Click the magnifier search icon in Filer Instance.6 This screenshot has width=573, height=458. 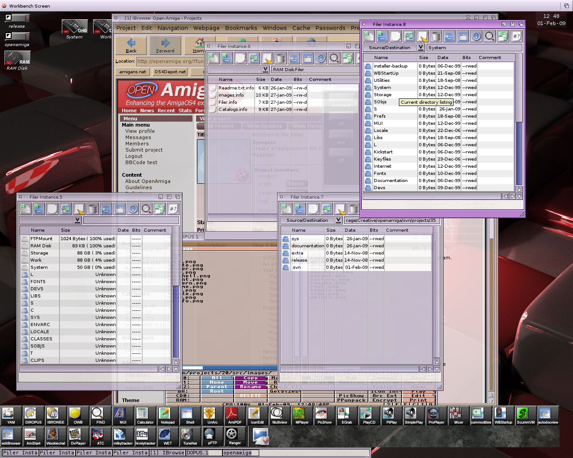point(334,58)
